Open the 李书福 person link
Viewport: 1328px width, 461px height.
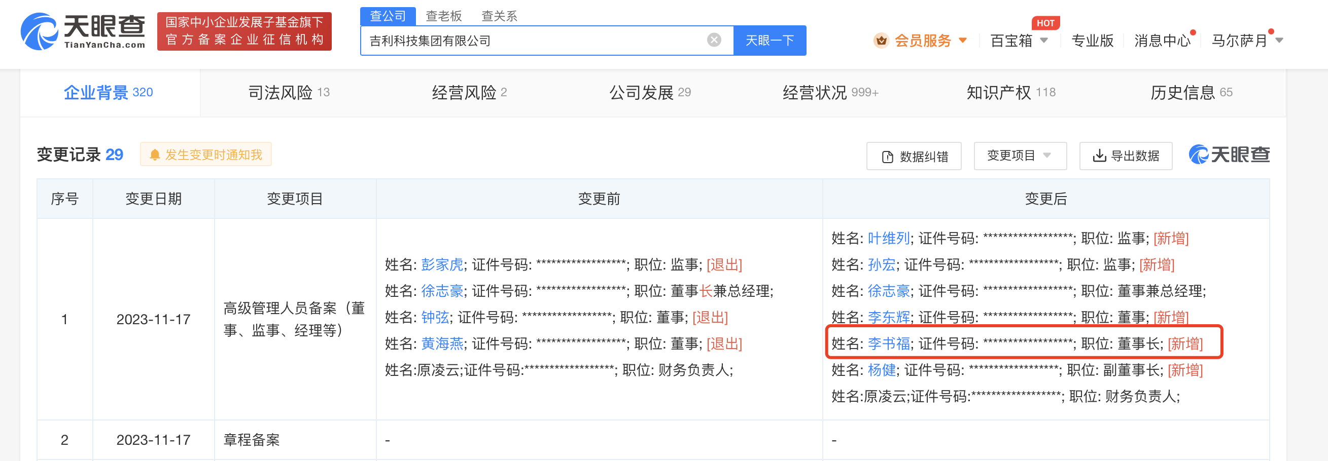point(888,343)
